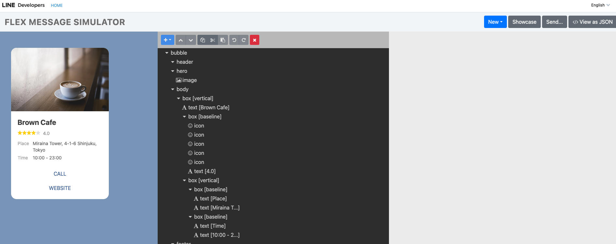Click the View as JSON button
This screenshot has width=616, height=244.
pyautogui.click(x=592, y=22)
